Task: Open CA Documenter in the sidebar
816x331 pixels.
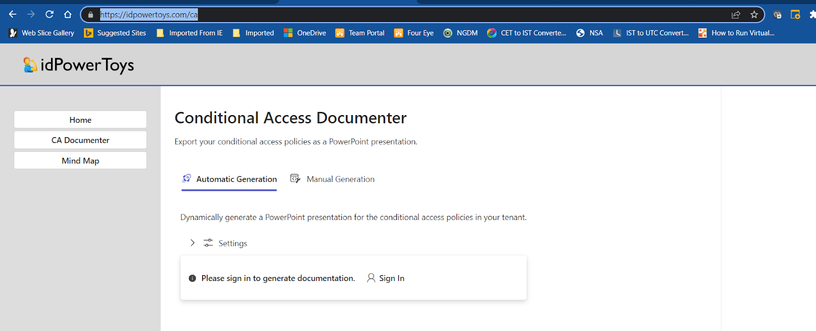Action: click(x=81, y=140)
